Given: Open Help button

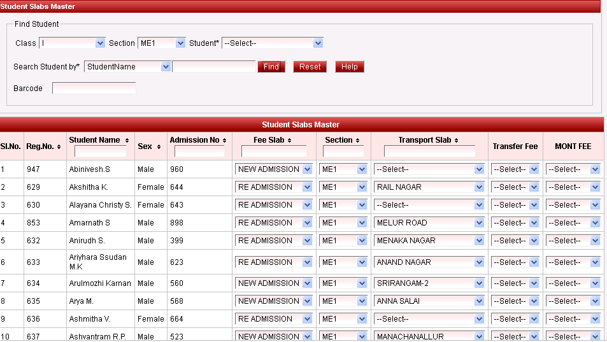Looking at the screenshot, I should 350,67.
